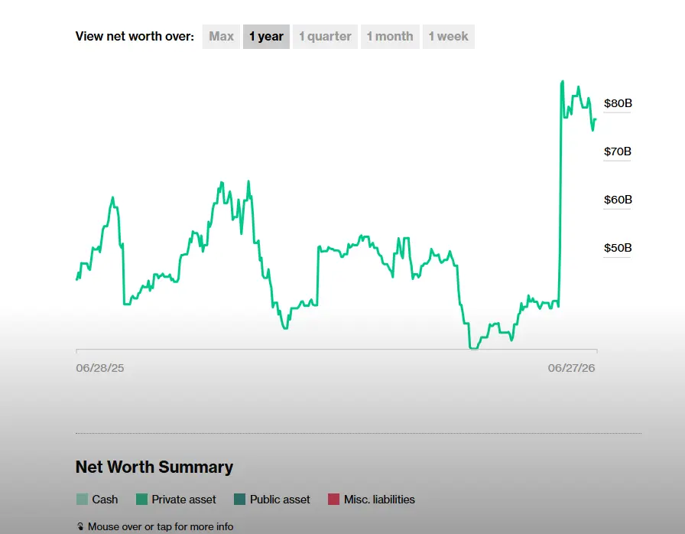Screen dimensions: 685x534
Task: Click the $80B axis label
Action: click(x=618, y=103)
